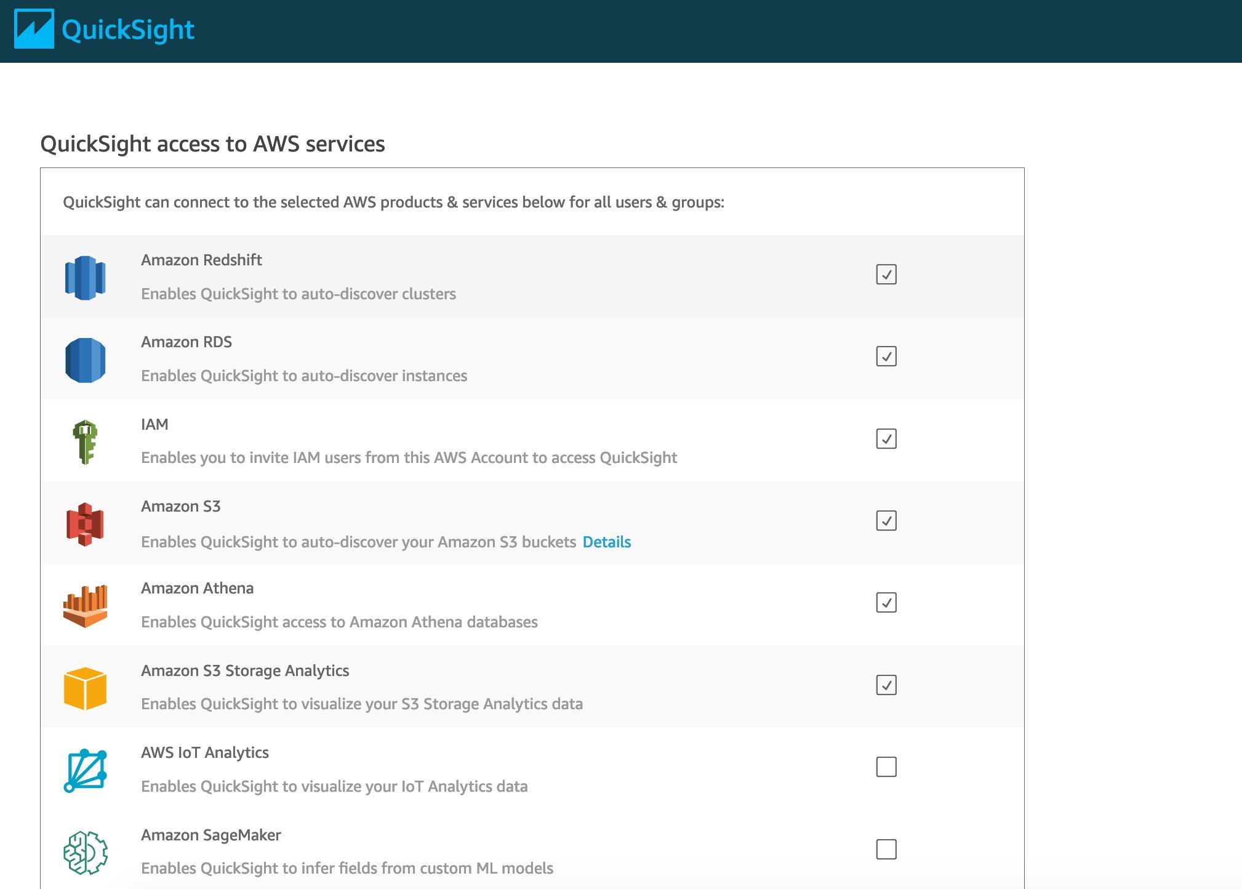The height and width of the screenshot is (889, 1242).
Task: Click the 'QuickSight access to AWS services' heading
Action: (212, 143)
